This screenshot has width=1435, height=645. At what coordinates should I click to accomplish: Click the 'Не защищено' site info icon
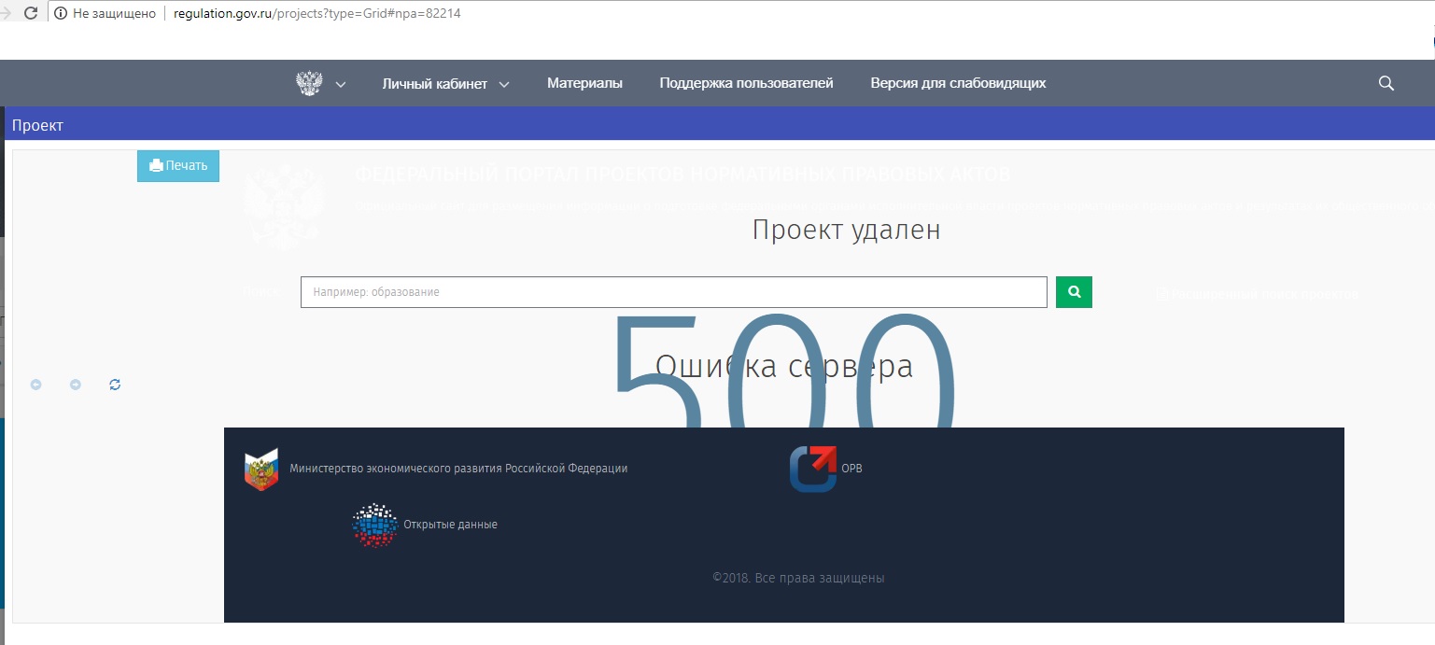point(61,14)
